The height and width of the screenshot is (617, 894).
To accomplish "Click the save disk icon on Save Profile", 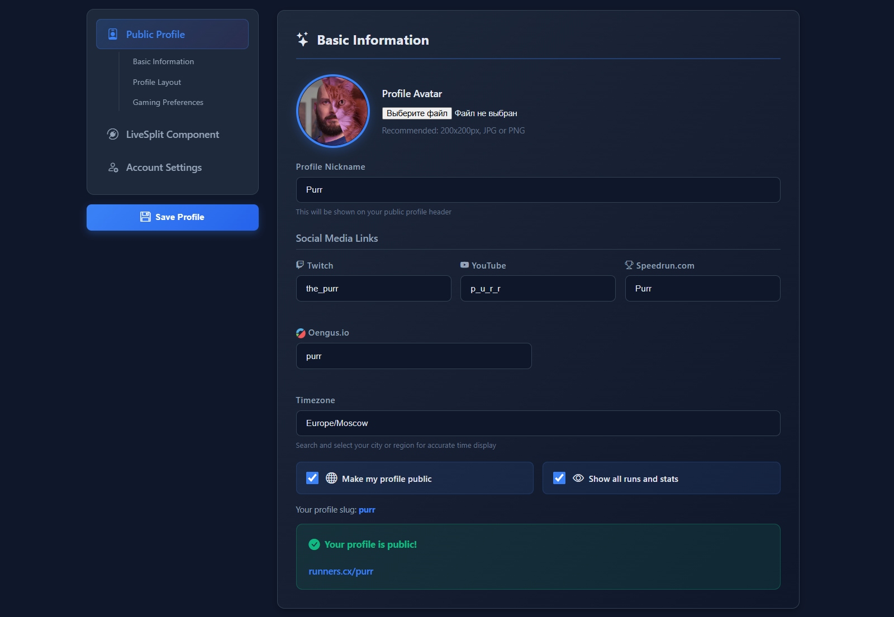I will click(x=145, y=217).
